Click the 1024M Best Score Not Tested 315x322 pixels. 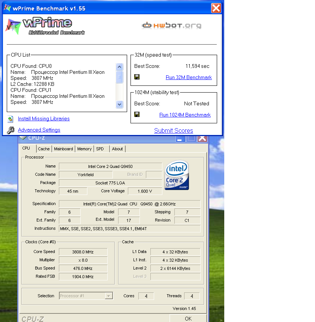pos(196,103)
